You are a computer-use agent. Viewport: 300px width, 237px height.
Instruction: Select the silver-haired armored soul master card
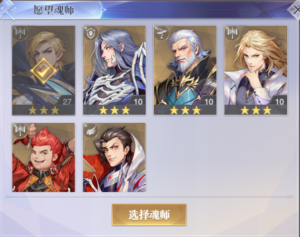click(x=114, y=70)
